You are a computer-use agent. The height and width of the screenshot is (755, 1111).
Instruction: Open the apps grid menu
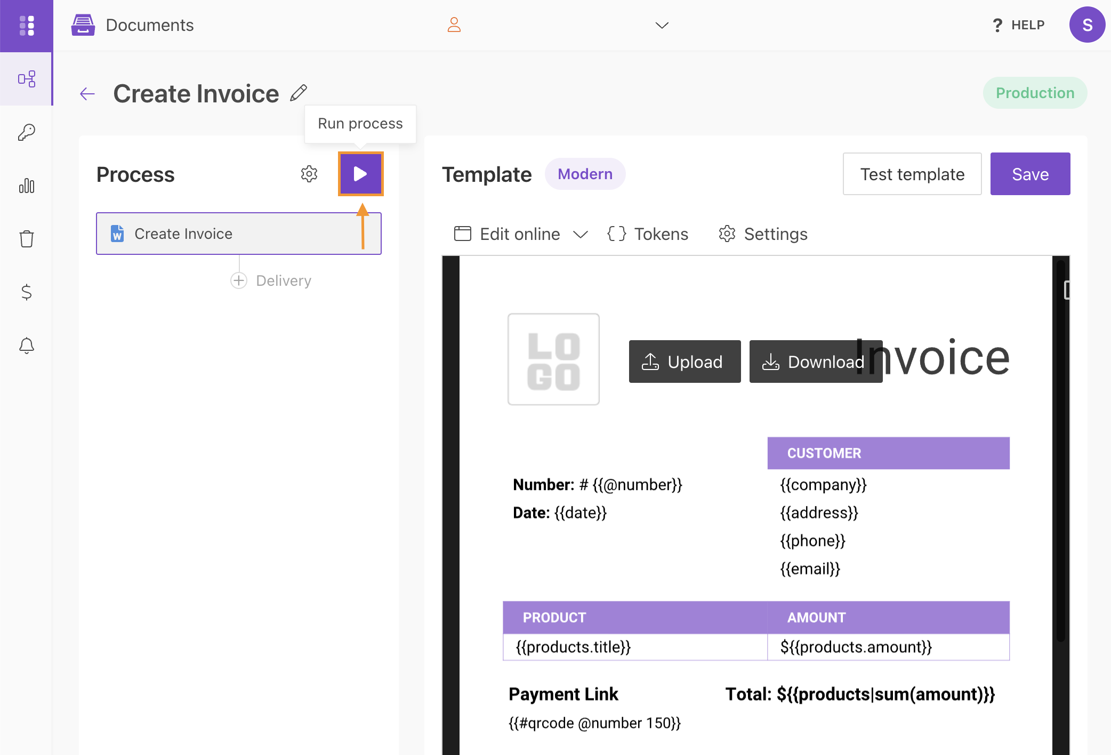[27, 25]
